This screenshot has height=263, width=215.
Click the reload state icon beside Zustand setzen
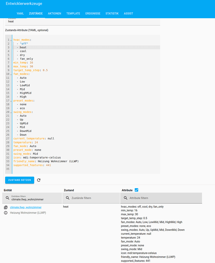(39, 180)
